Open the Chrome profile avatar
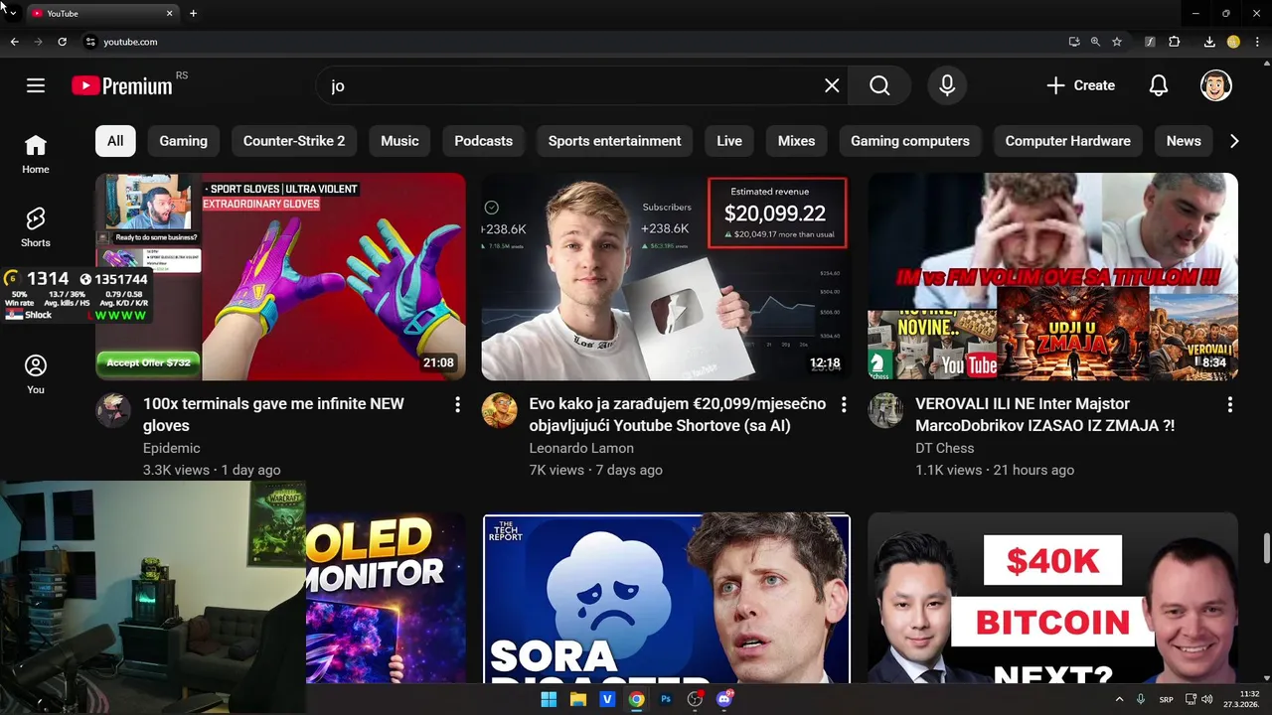 point(1233,42)
